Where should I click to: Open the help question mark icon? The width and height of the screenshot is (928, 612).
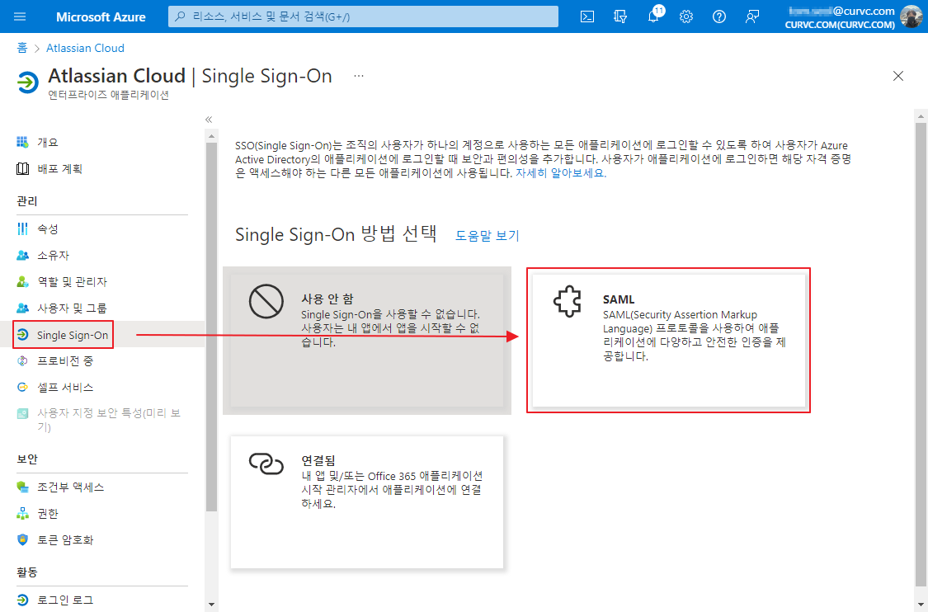pyautogui.click(x=719, y=16)
